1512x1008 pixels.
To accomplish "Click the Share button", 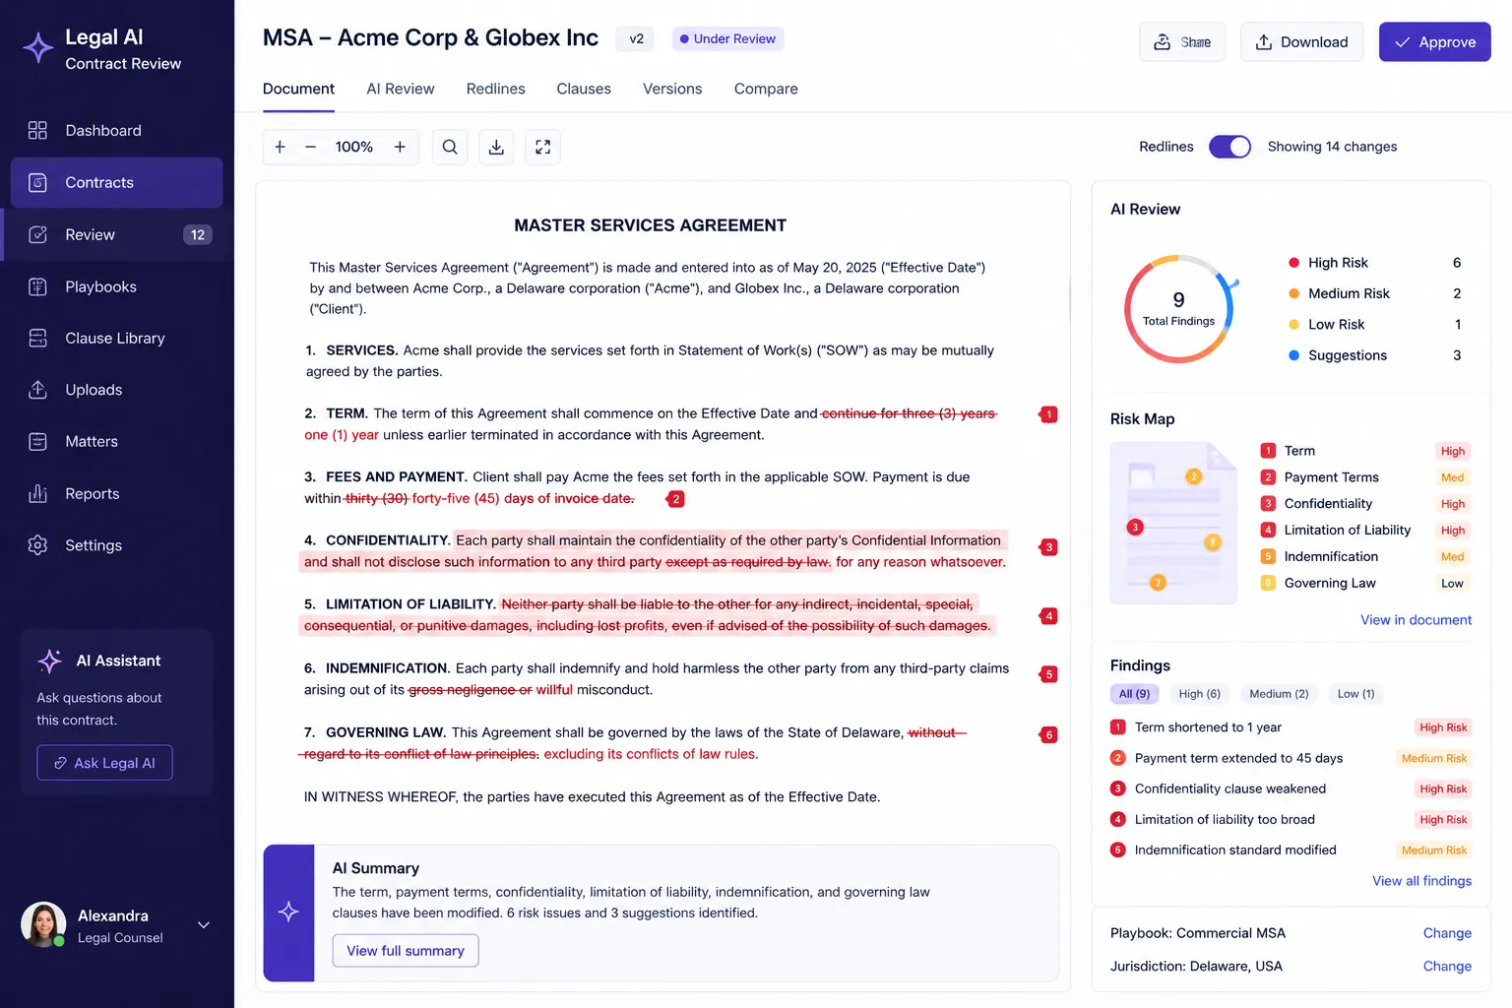I will [1182, 42].
